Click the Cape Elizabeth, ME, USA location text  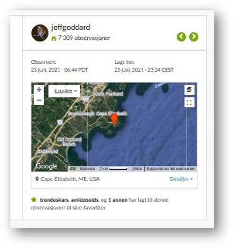pyautogui.click(x=70, y=179)
